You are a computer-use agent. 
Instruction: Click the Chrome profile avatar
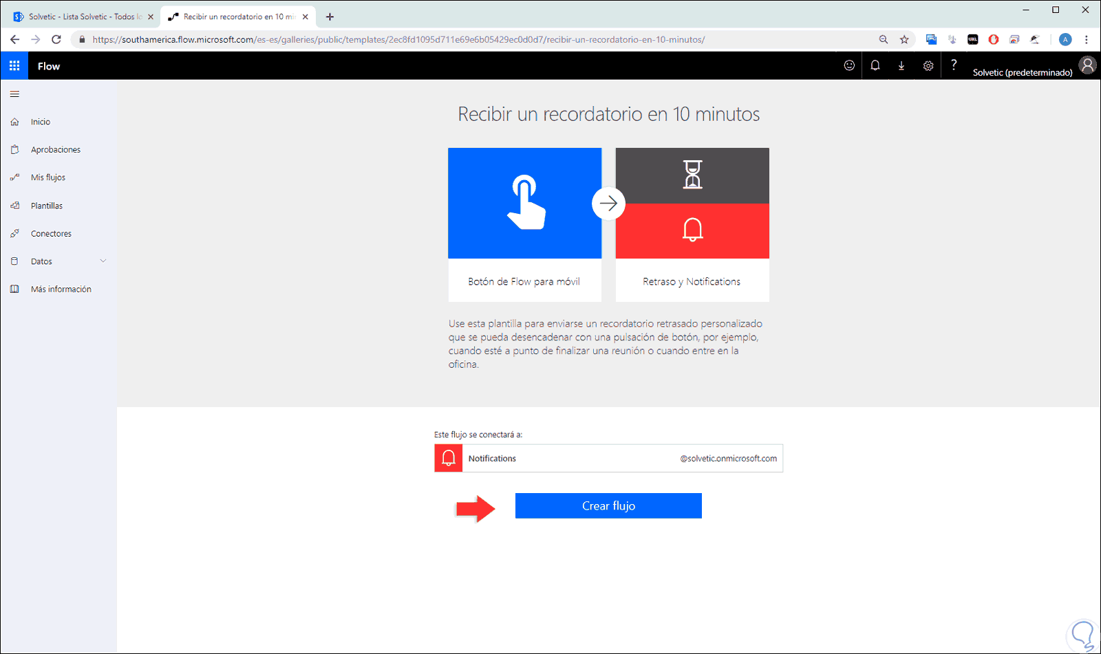pos(1065,39)
